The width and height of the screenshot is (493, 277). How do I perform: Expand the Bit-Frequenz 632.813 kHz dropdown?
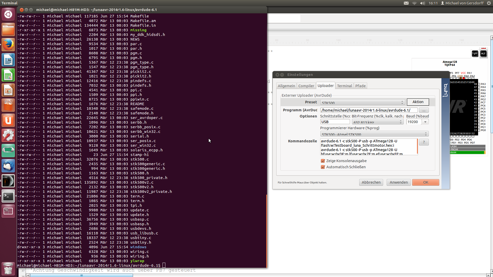click(377, 122)
